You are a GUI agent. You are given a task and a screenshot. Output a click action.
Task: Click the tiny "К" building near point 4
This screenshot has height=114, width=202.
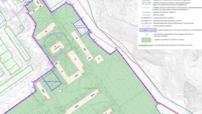[x=59, y=89]
